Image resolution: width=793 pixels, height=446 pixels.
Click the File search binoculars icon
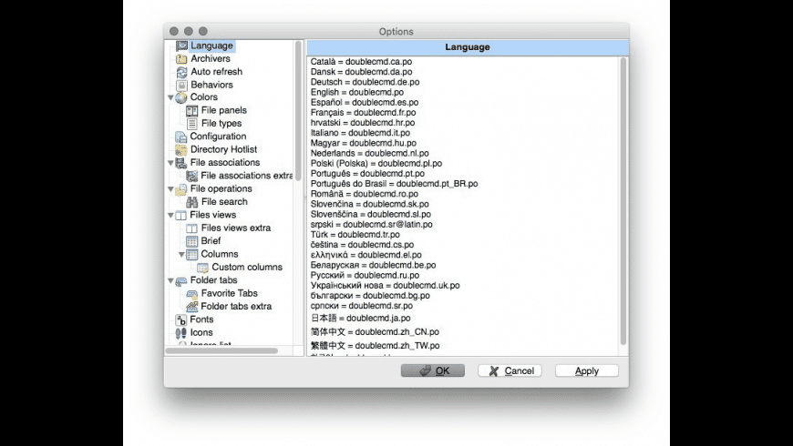point(192,202)
